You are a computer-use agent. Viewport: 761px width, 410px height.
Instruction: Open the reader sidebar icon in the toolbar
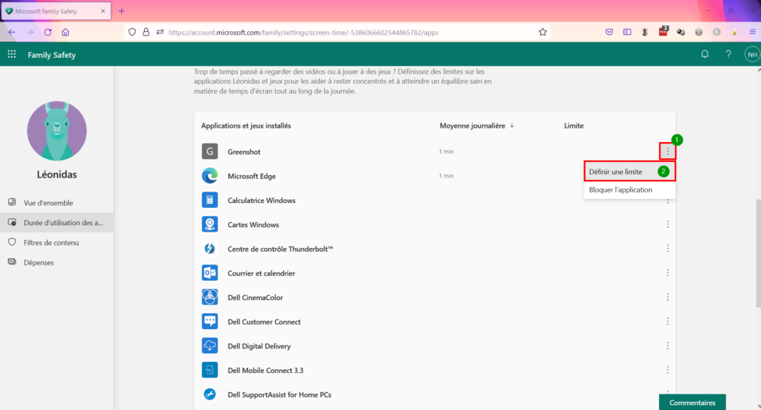[x=627, y=32]
